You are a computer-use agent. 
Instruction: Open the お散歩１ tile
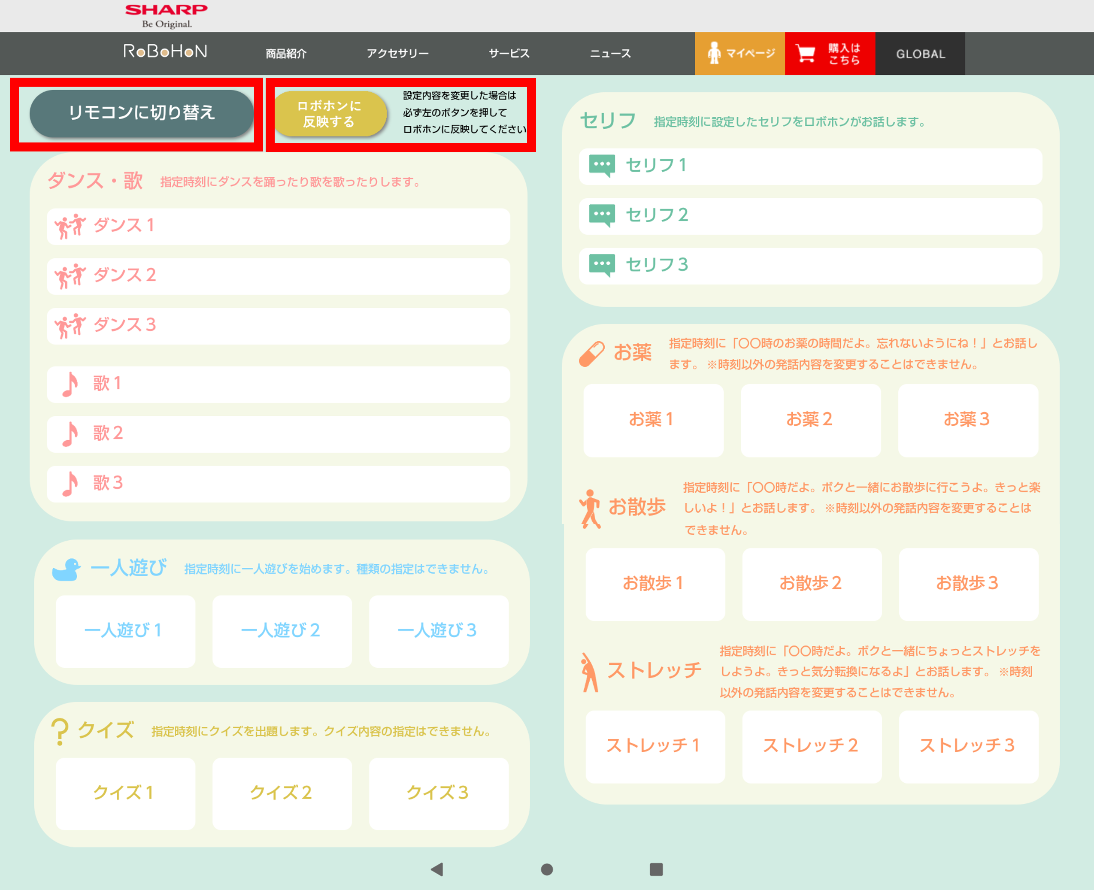pos(655,584)
